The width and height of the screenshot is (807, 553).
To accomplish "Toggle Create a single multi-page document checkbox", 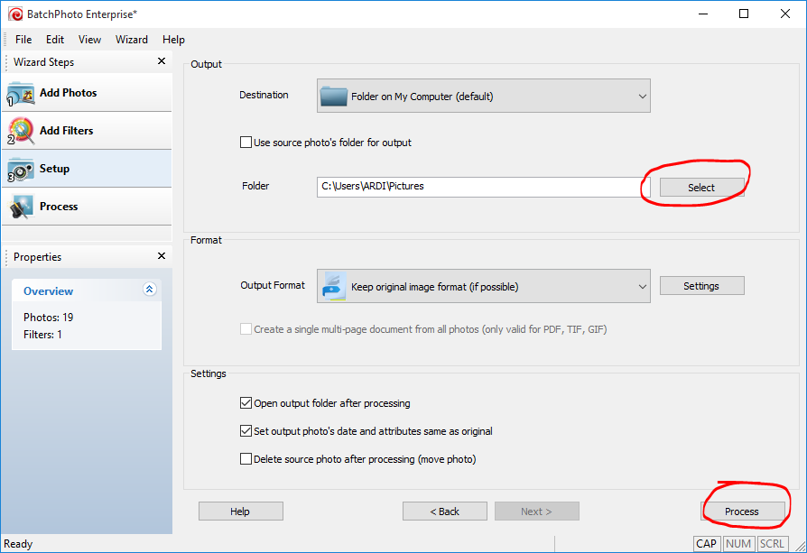I will pyautogui.click(x=246, y=328).
